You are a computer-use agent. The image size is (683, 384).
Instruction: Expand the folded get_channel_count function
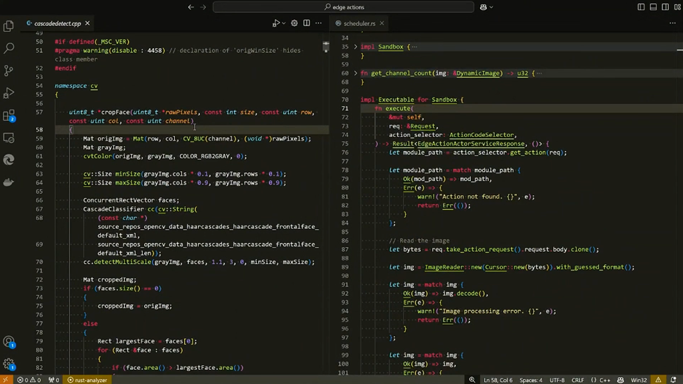(356, 73)
